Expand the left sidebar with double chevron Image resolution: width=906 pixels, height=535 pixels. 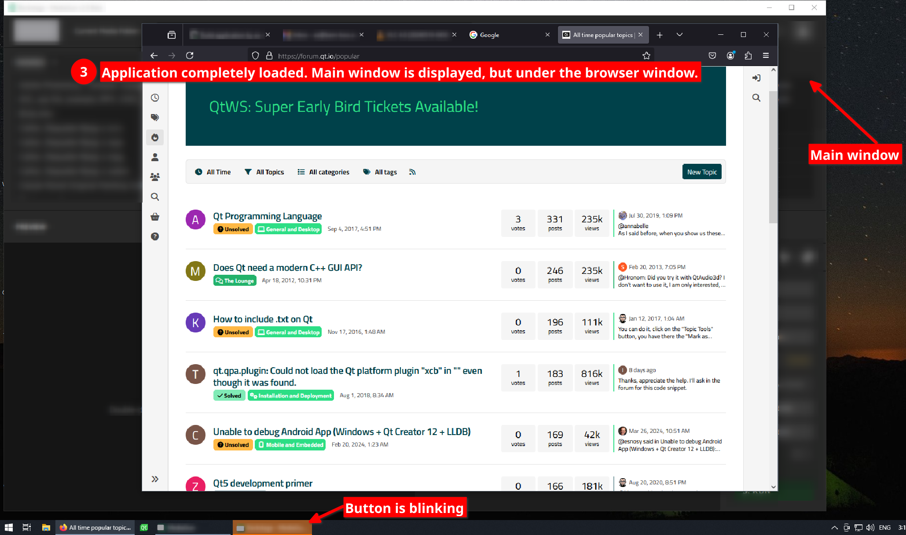point(155,479)
